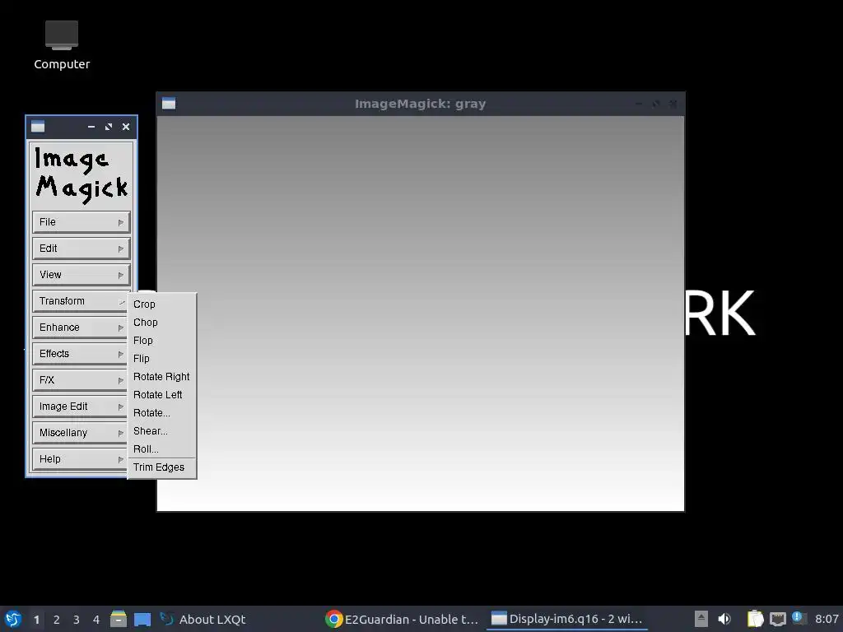Open the network status tray icon
The image size is (843, 632).
click(777, 619)
